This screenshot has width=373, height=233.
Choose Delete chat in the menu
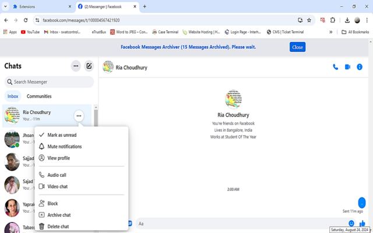pos(82,227)
